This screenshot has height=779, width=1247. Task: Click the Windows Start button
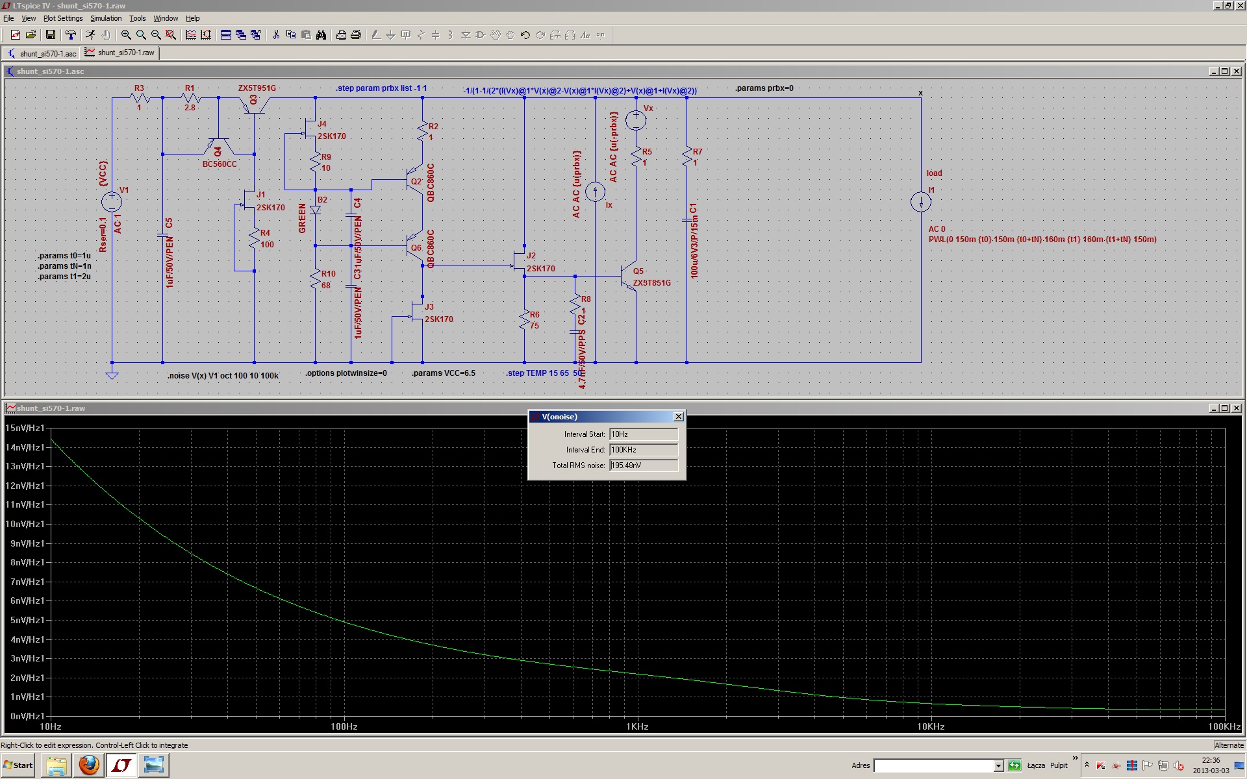18,765
